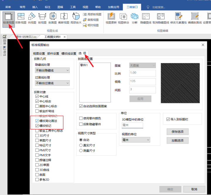
Task: Toggle the 中心线 checkbox
Action: click(x=37, y=96)
